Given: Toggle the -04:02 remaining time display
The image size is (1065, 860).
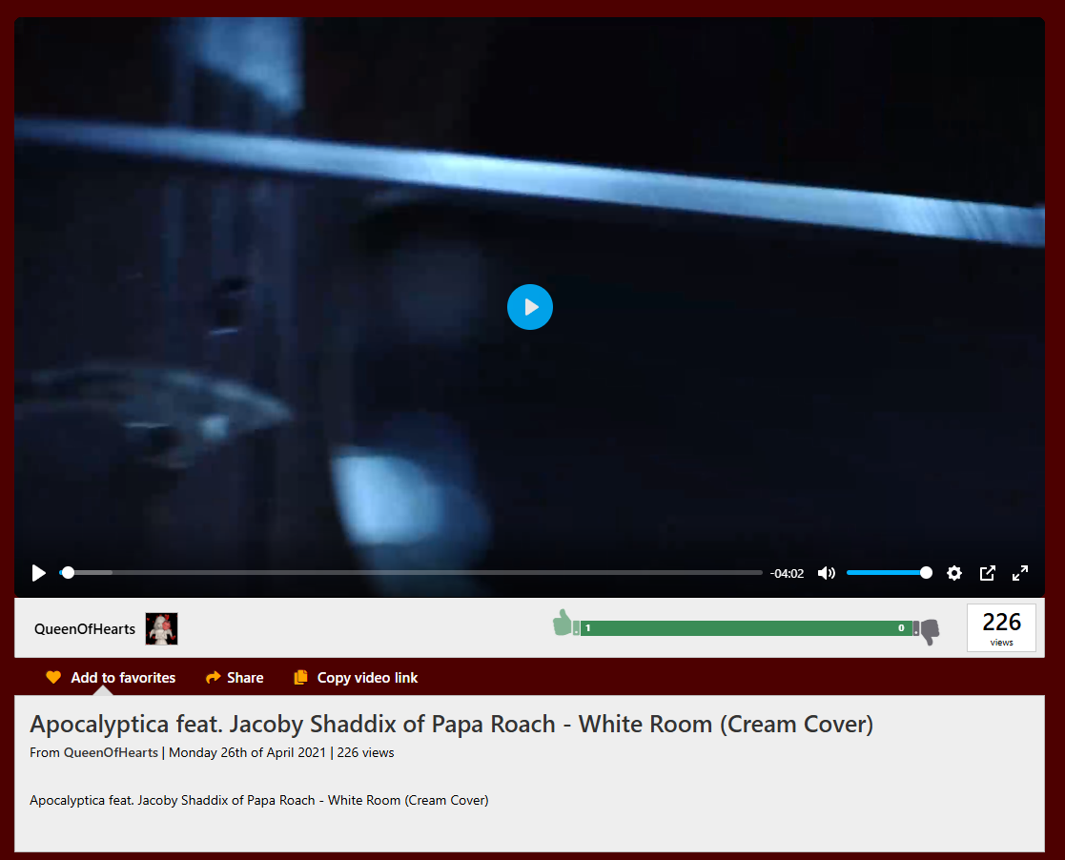Looking at the screenshot, I should pos(787,573).
